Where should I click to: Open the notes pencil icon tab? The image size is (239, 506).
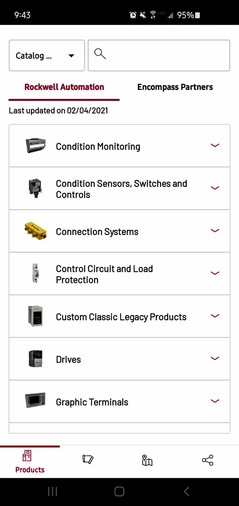(88, 460)
